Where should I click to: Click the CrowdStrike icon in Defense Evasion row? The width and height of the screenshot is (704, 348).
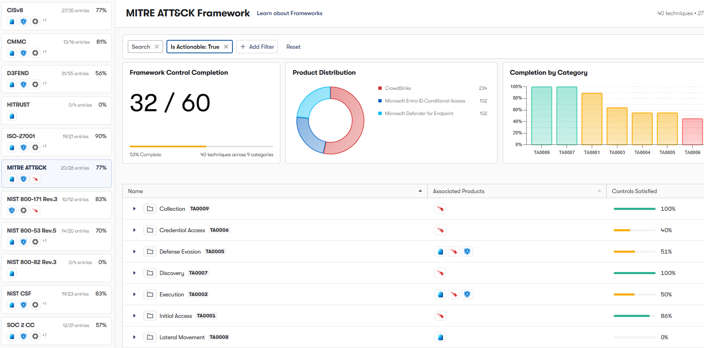pos(454,251)
